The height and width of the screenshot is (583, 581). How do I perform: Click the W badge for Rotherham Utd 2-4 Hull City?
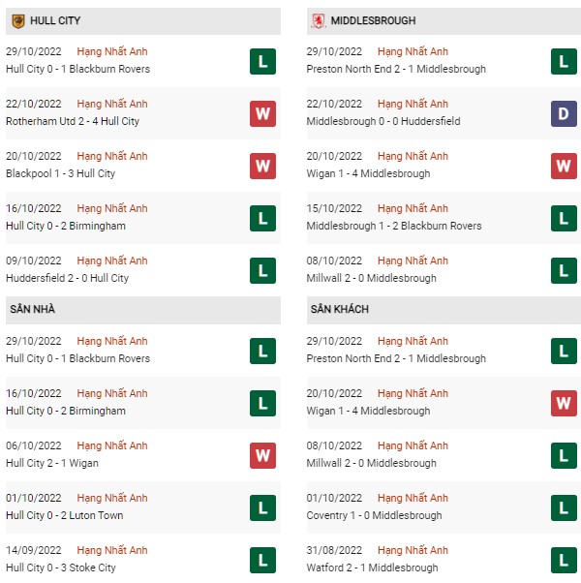pyautogui.click(x=262, y=113)
